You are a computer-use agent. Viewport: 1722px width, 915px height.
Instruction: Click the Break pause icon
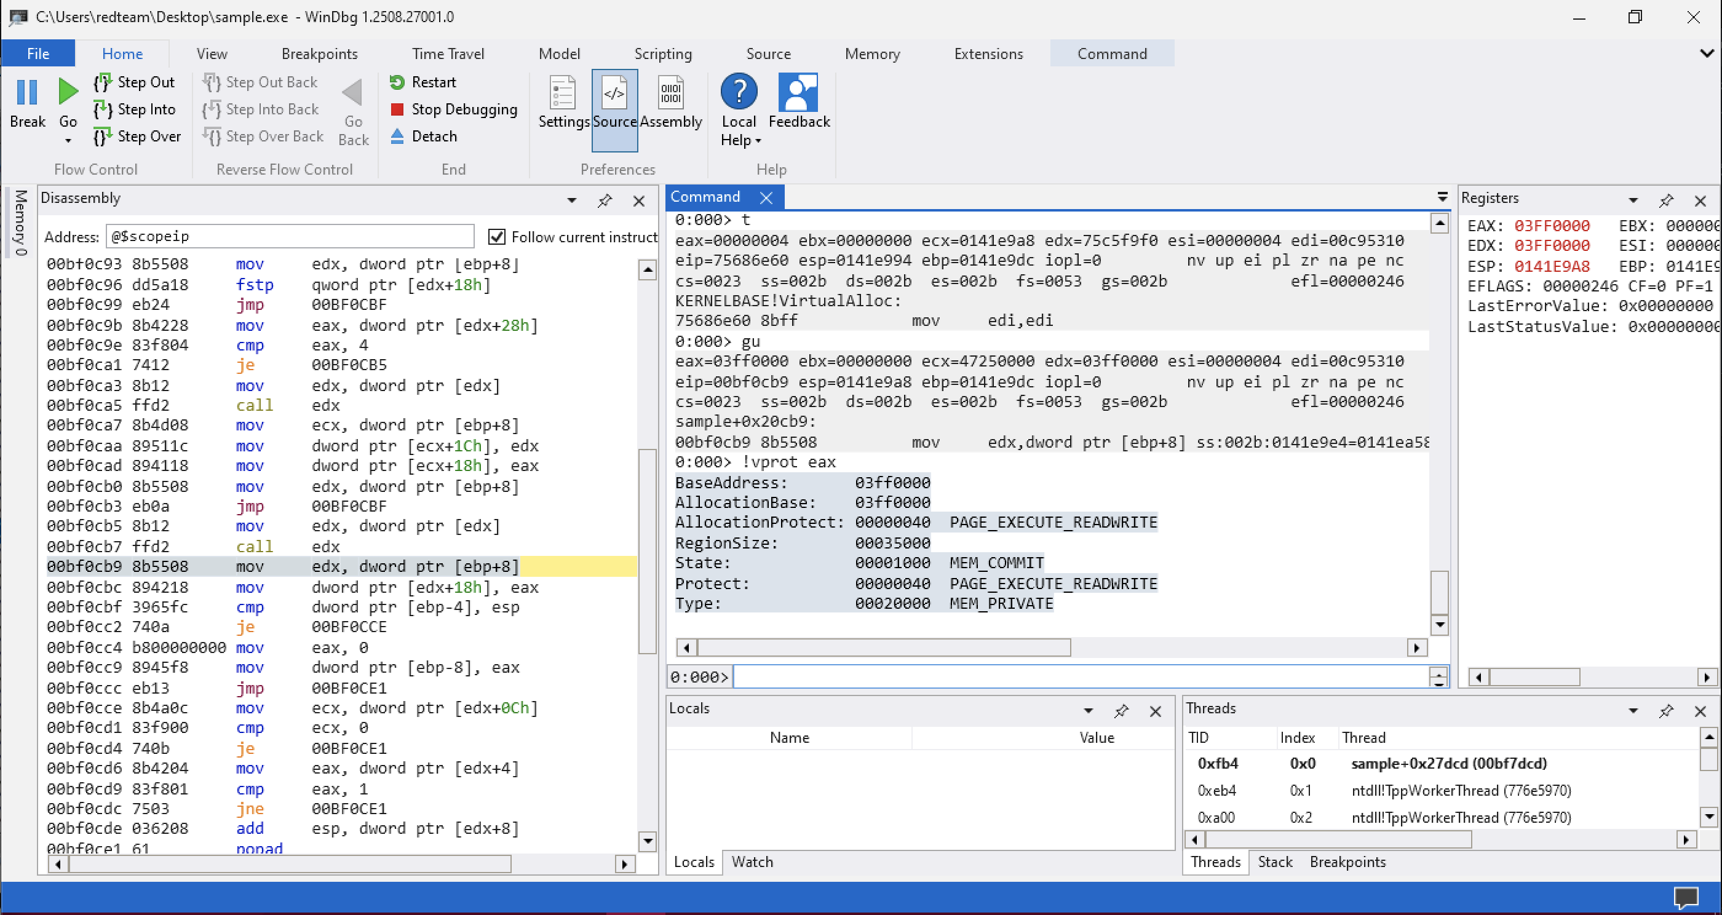(x=26, y=92)
